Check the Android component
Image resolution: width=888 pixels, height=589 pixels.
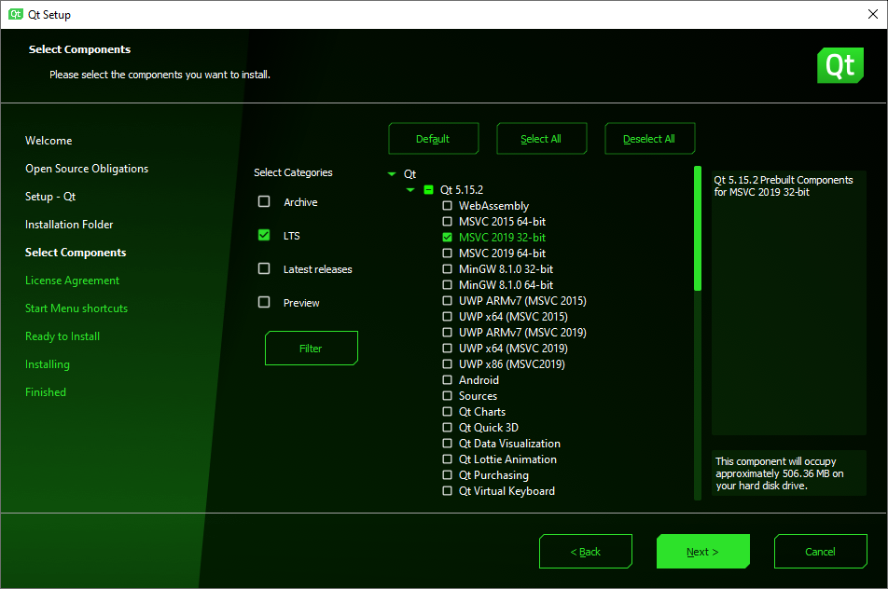click(x=447, y=379)
